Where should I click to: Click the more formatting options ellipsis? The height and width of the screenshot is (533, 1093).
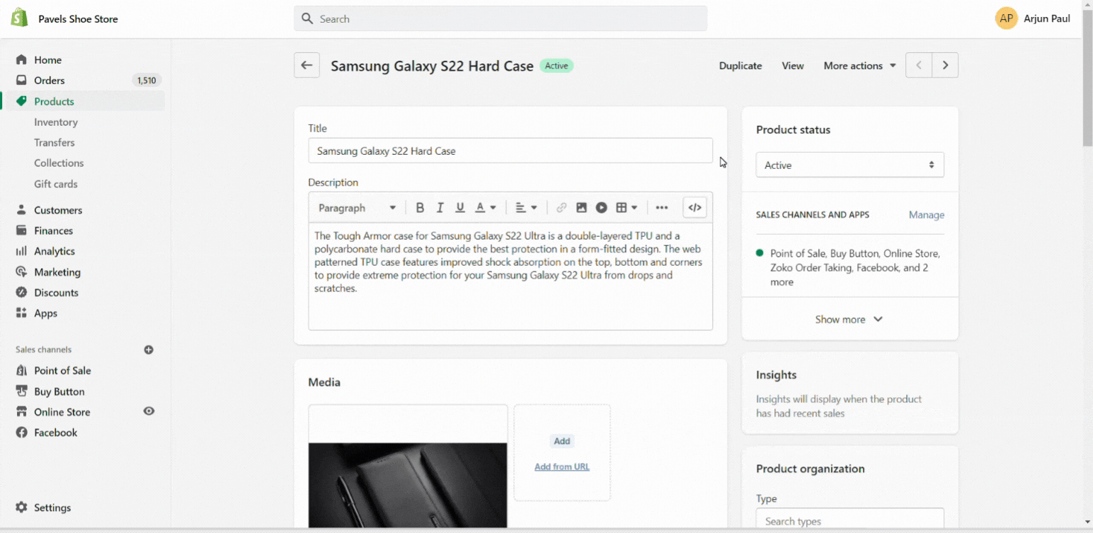[662, 207]
